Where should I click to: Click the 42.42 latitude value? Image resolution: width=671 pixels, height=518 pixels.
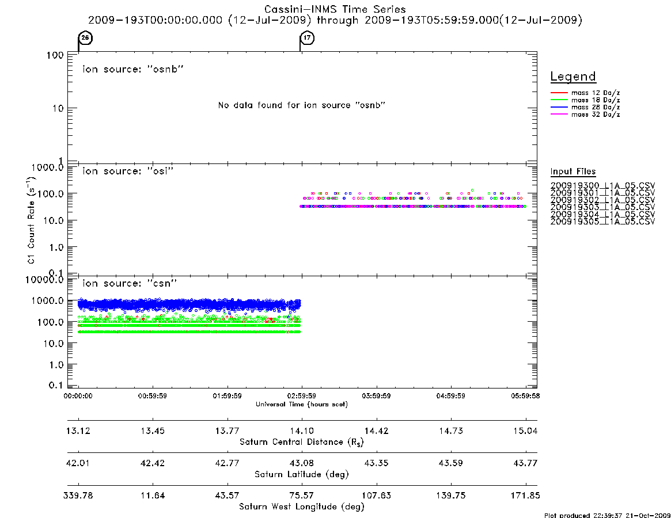153,463
